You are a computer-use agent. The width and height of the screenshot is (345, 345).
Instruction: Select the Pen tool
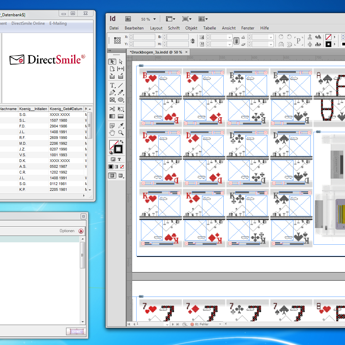[112, 93]
